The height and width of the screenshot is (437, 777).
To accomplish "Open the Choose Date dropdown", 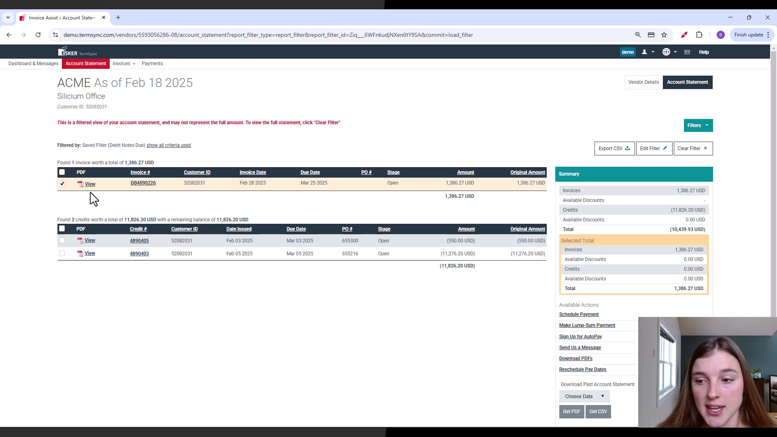I will pos(584,396).
